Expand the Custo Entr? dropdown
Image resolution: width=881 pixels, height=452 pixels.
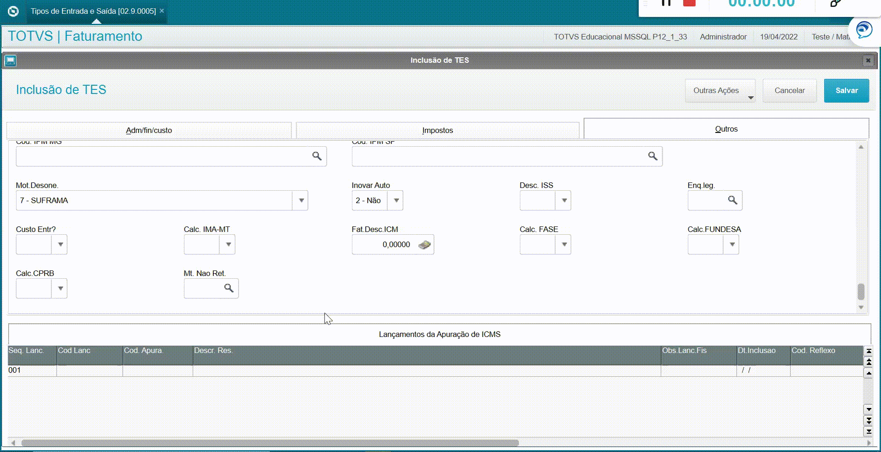[x=60, y=244]
